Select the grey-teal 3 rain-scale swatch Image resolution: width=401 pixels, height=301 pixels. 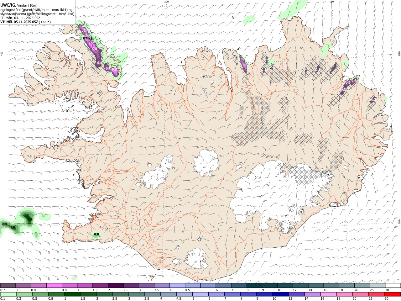pos(136,294)
